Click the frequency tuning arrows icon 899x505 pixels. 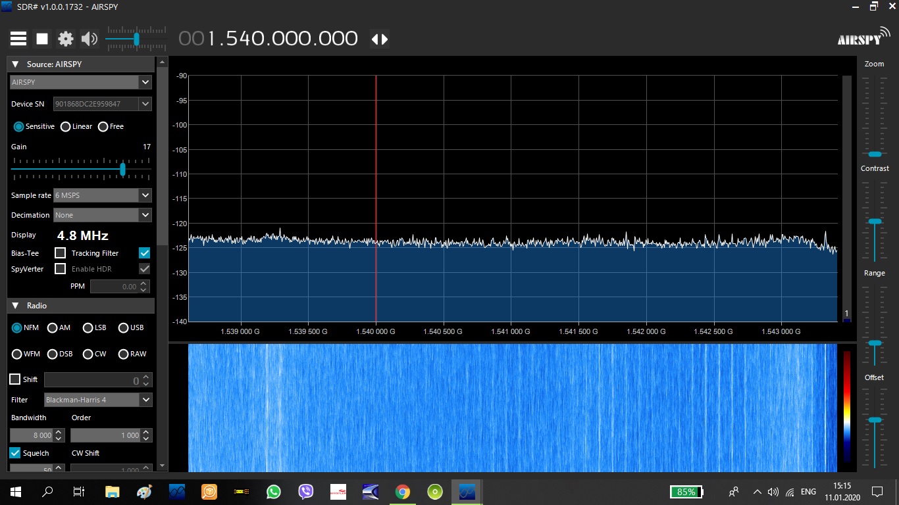(x=380, y=39)
